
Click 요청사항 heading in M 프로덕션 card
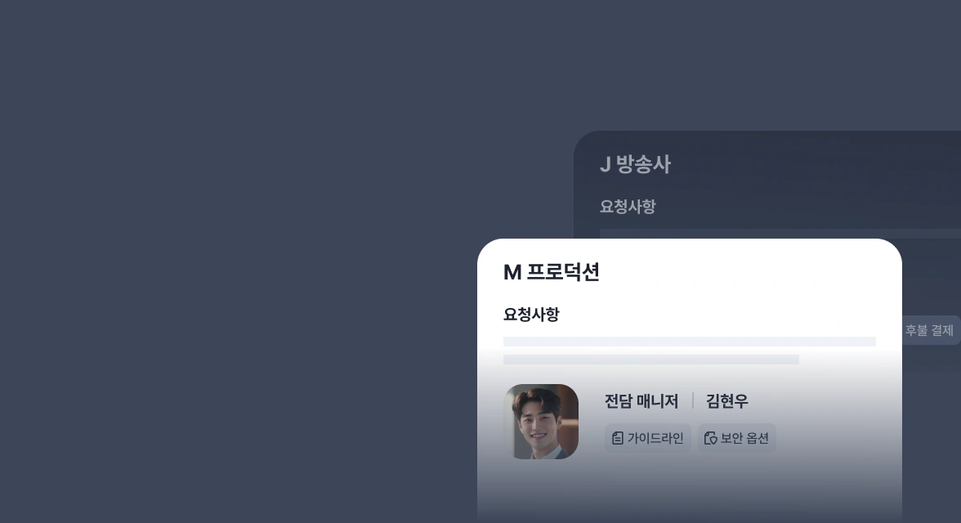click(531, 315)
